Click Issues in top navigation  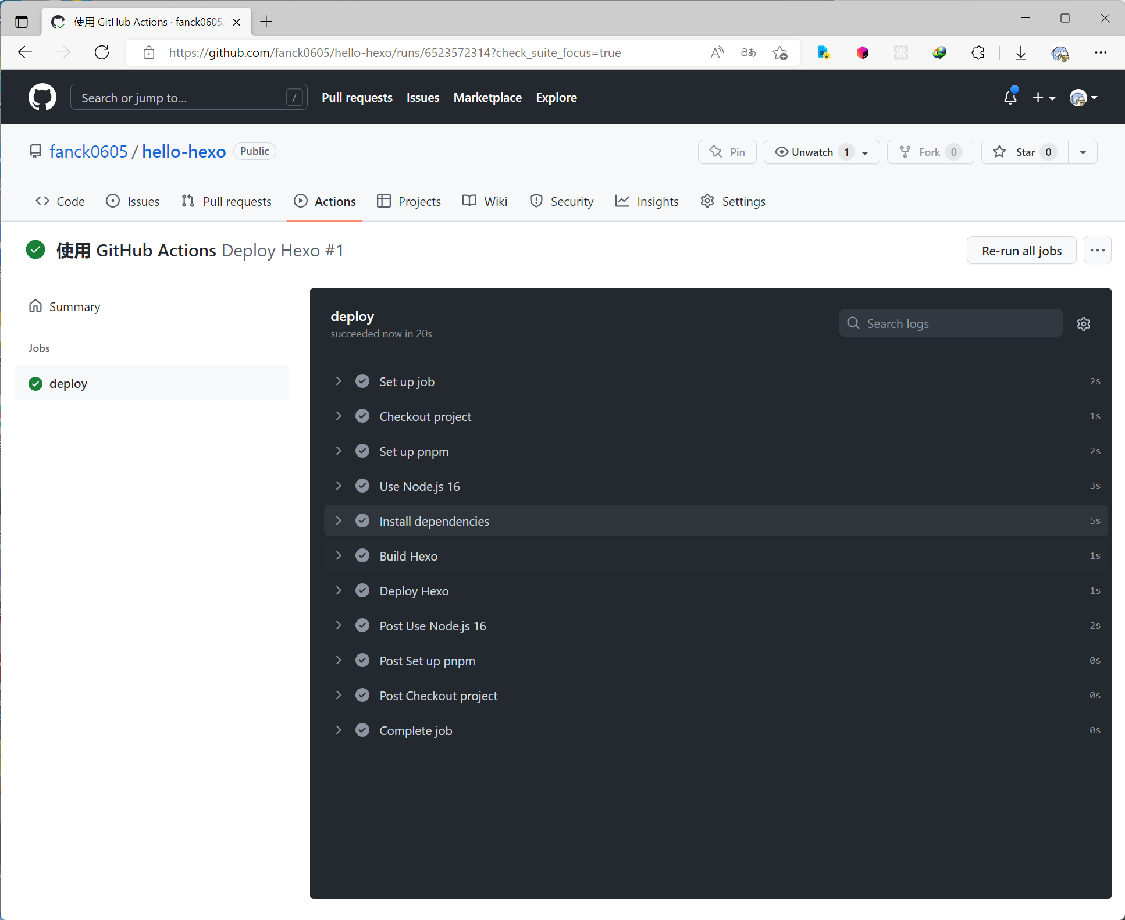pos(423,98)
